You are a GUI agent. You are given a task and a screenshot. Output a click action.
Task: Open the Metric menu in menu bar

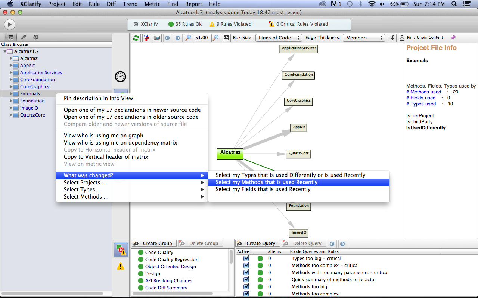(152, 4)
